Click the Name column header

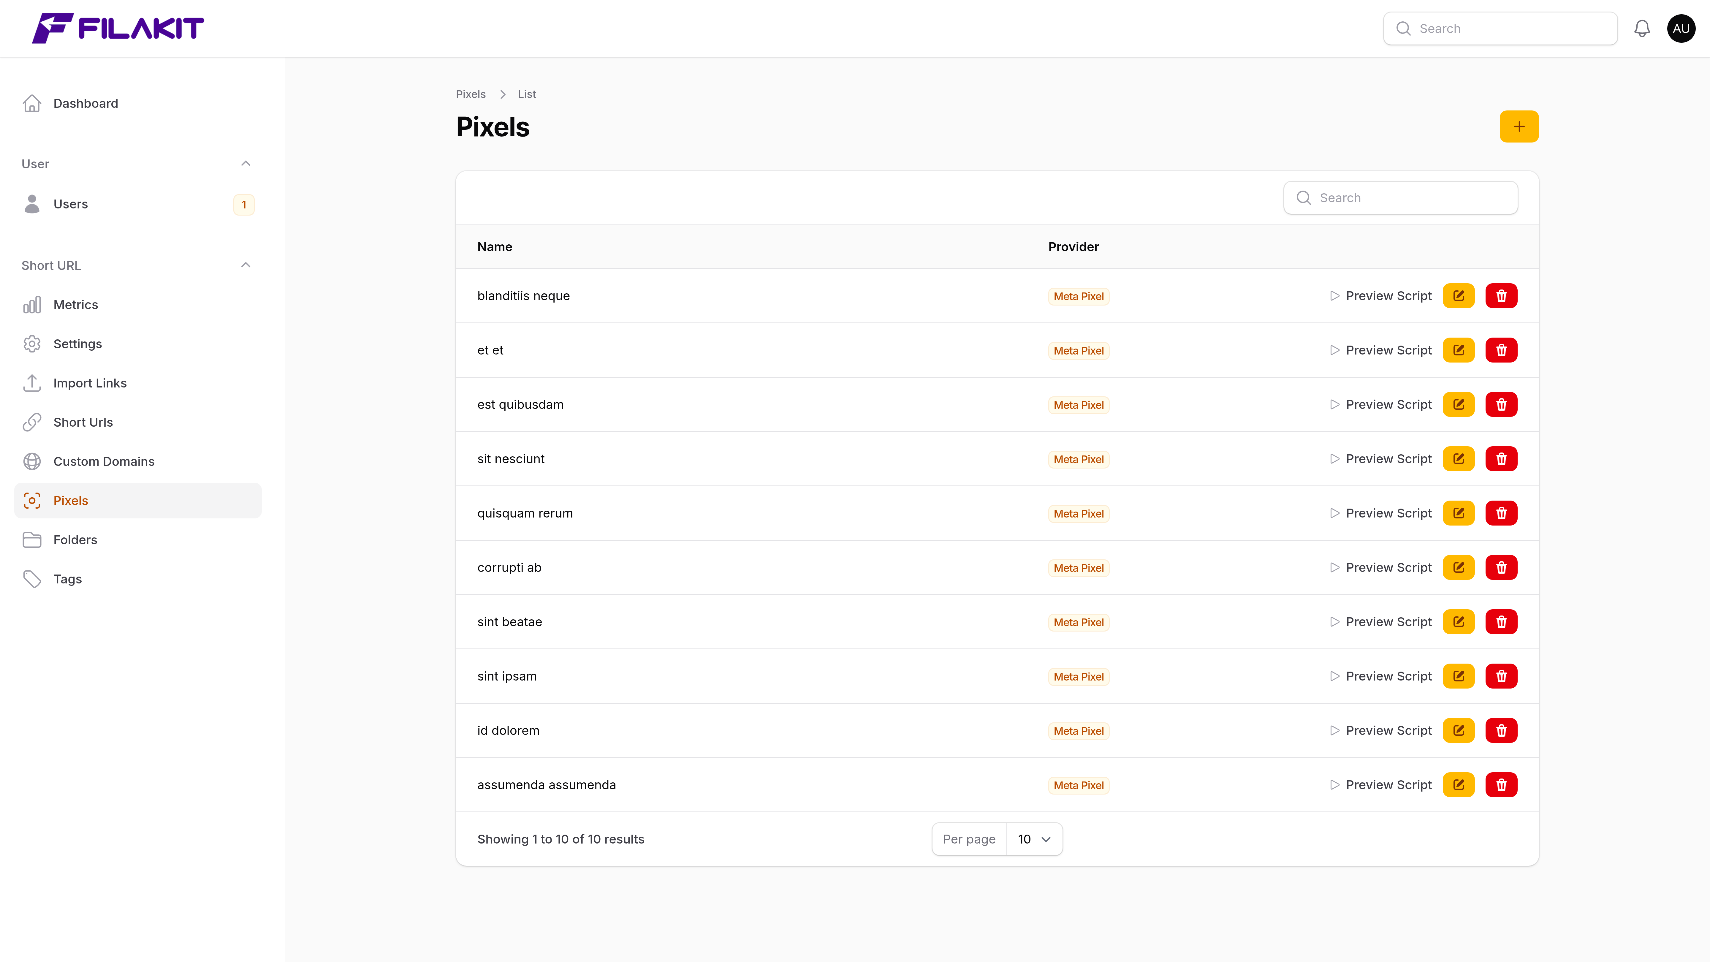coord(495,247)
